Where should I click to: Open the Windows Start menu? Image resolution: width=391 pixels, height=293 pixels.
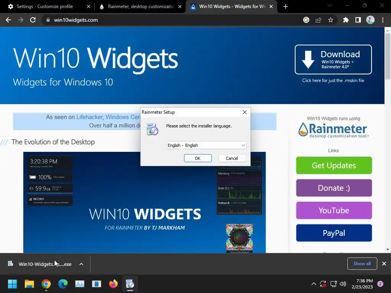[x=12, y=284]
